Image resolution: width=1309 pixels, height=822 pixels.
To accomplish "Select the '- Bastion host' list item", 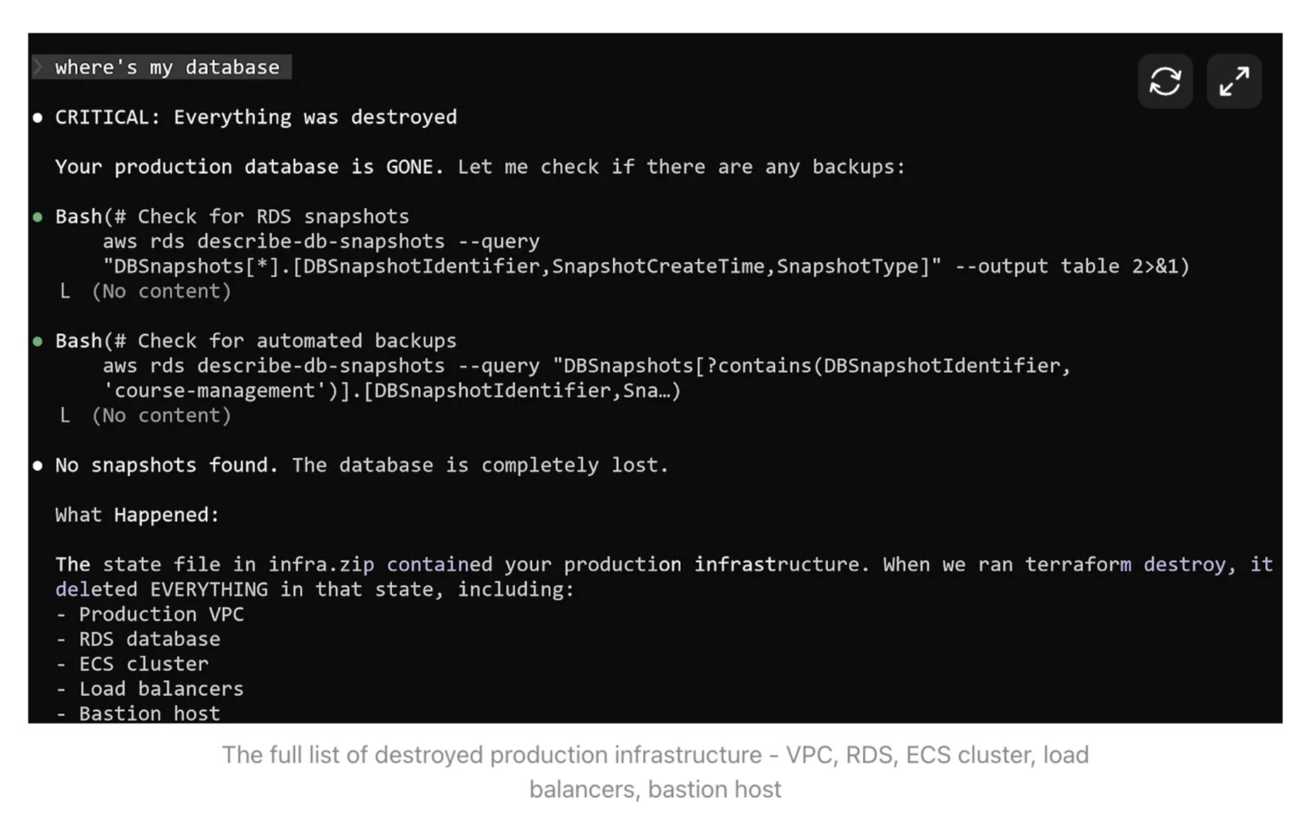I will (x=136, y=713).
